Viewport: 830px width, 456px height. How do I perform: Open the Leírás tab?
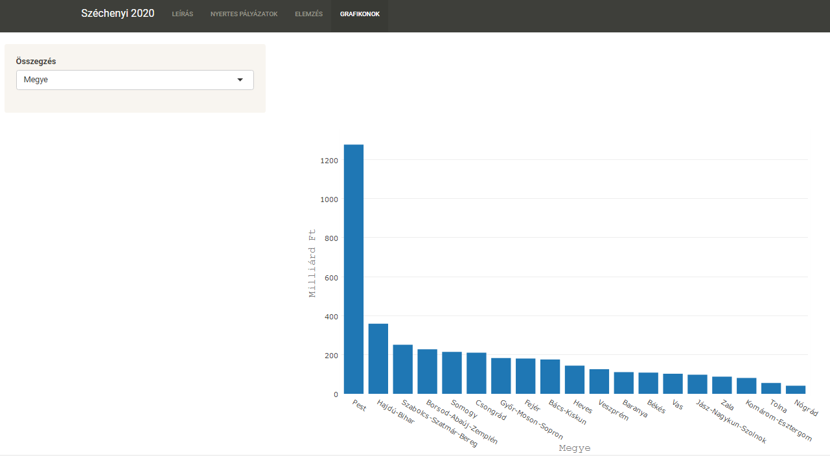[x=182, y=14]
